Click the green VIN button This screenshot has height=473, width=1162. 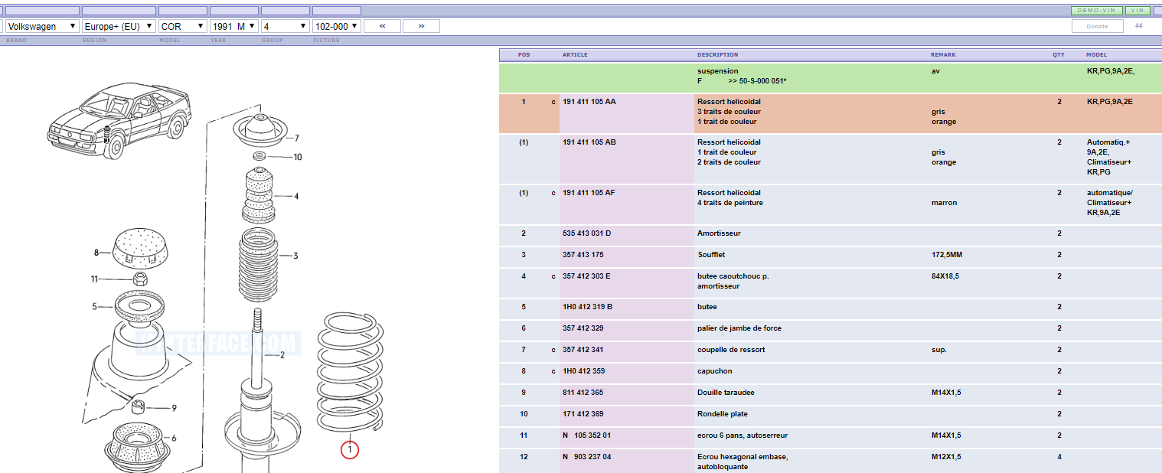(1138, 11)
